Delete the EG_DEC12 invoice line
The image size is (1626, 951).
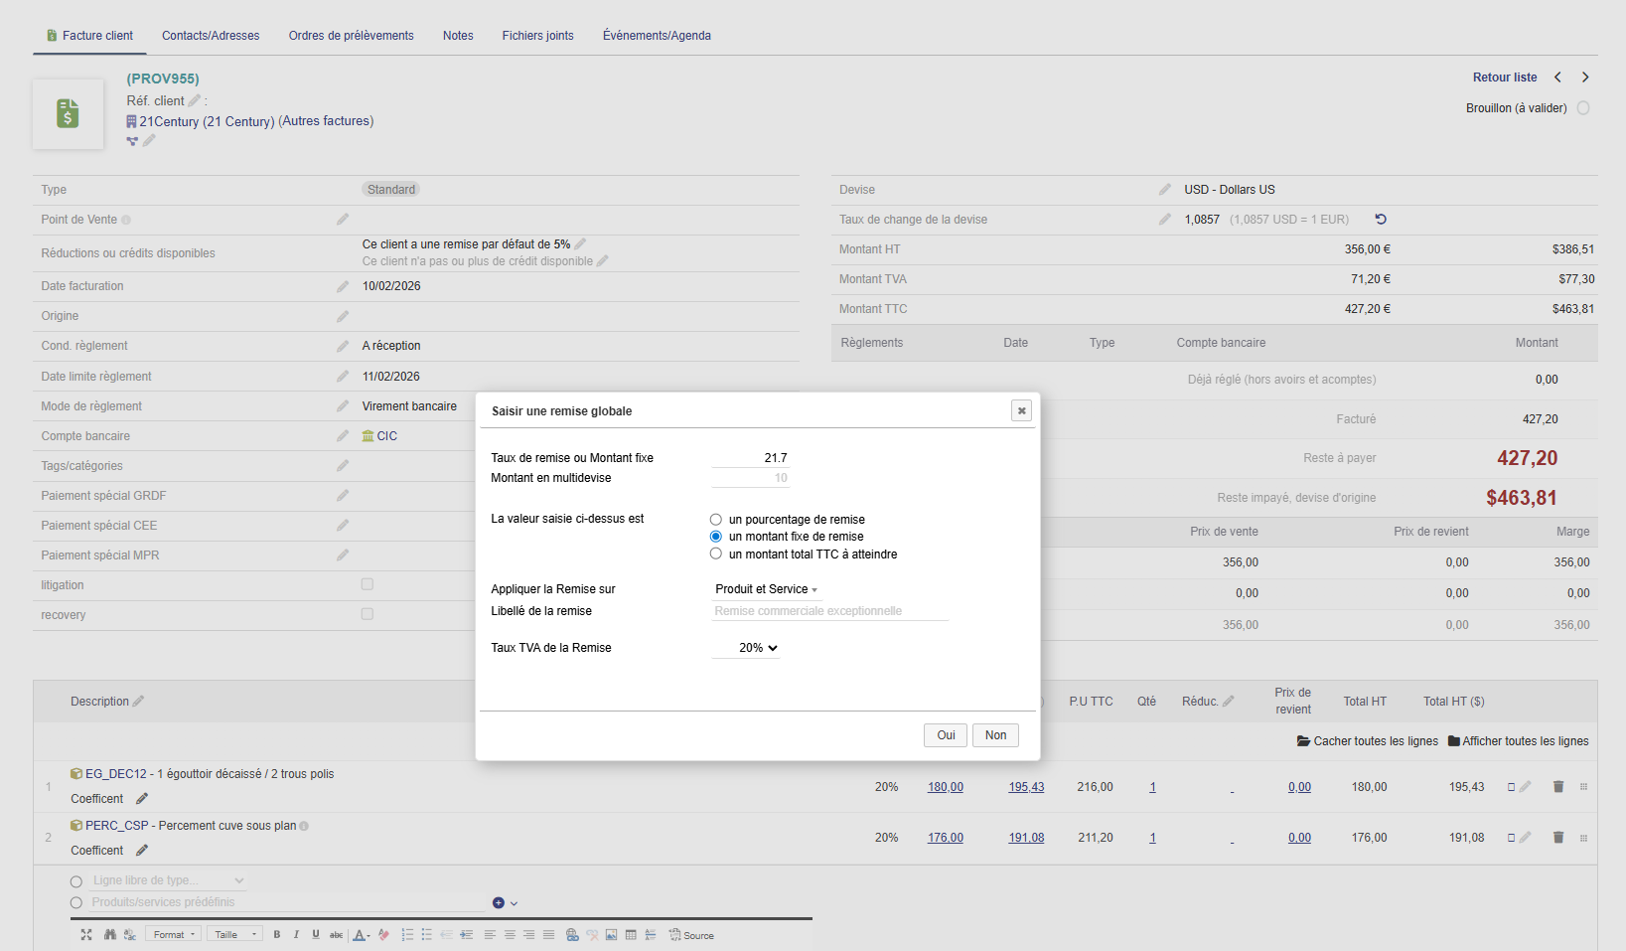click(x=1557, y=787)
